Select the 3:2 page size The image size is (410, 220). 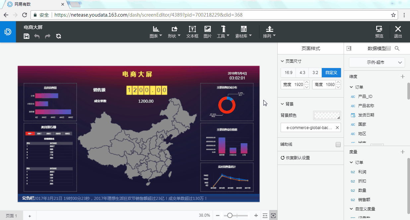coord(315,73)
